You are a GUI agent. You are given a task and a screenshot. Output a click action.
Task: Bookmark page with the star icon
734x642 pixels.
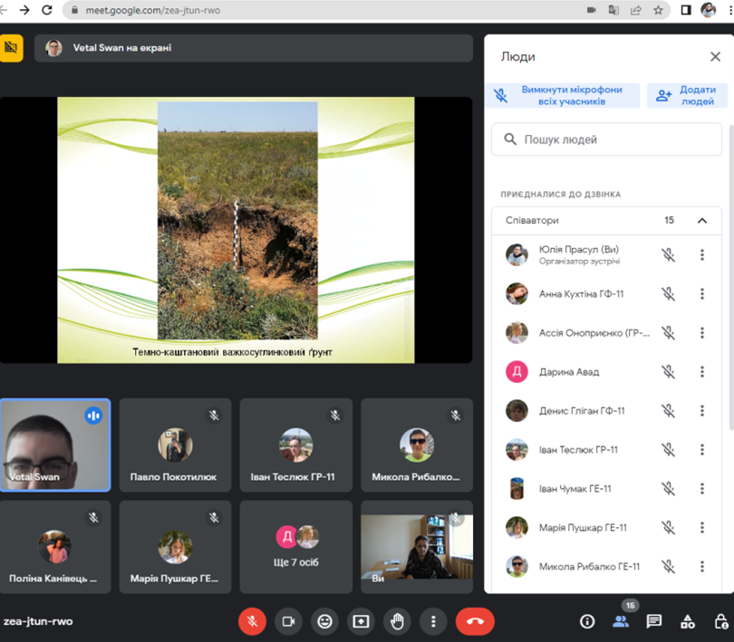click(659, 11)
